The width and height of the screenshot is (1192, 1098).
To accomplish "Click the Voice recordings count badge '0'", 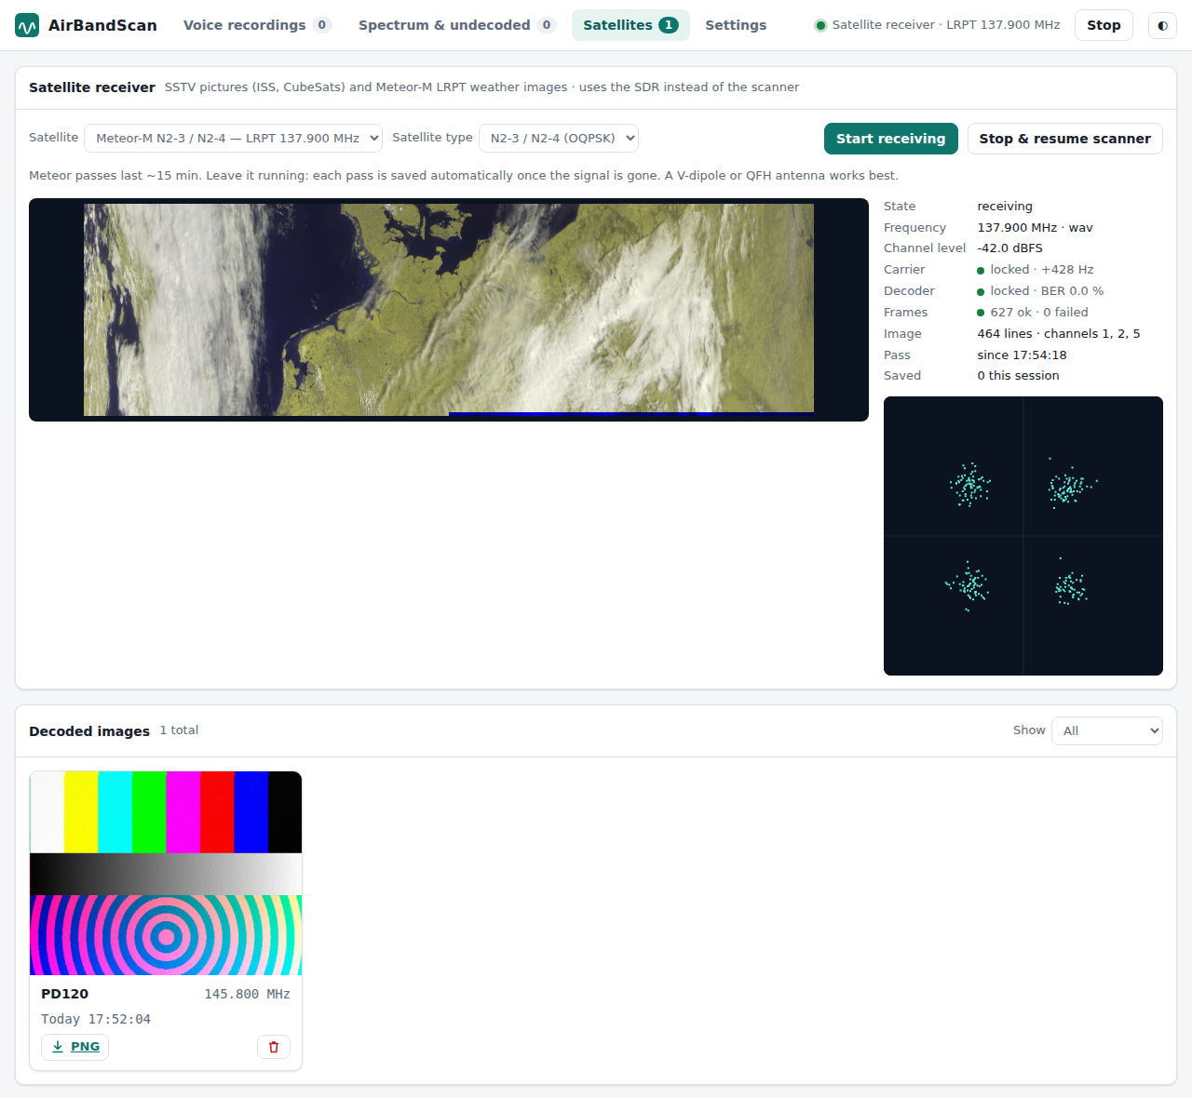I will coord(322,25).
